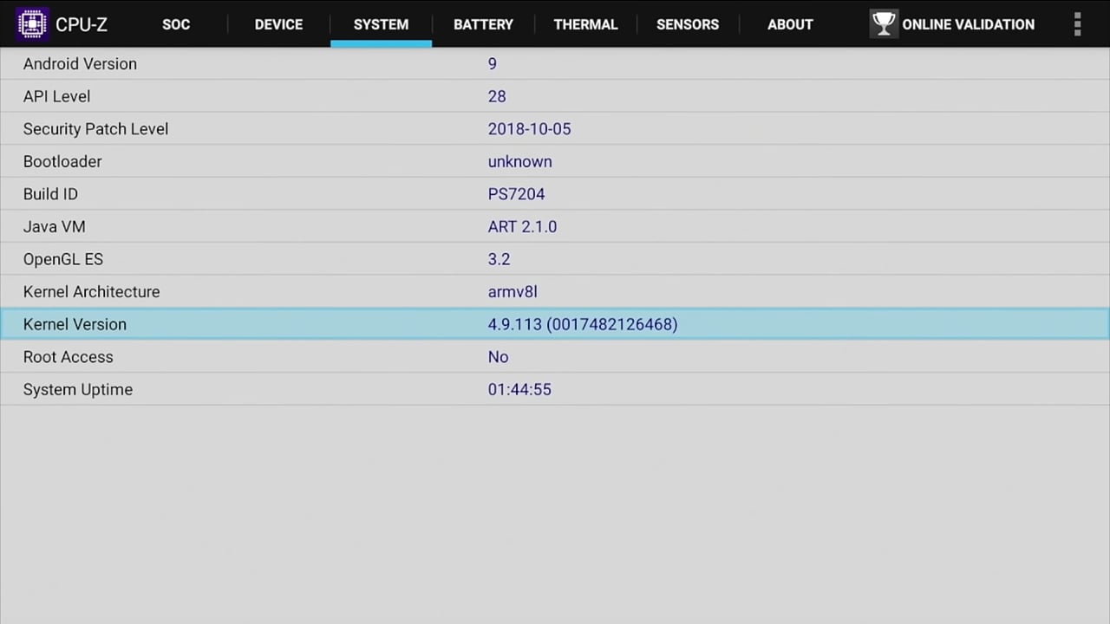Viewport: 1110px width, 624px height.
Task: Select the Java VM label
Action: [54, 227]
